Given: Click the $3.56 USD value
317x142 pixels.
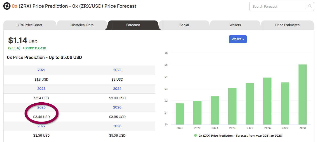Looking at the screenshot, I should coord(41,135).
